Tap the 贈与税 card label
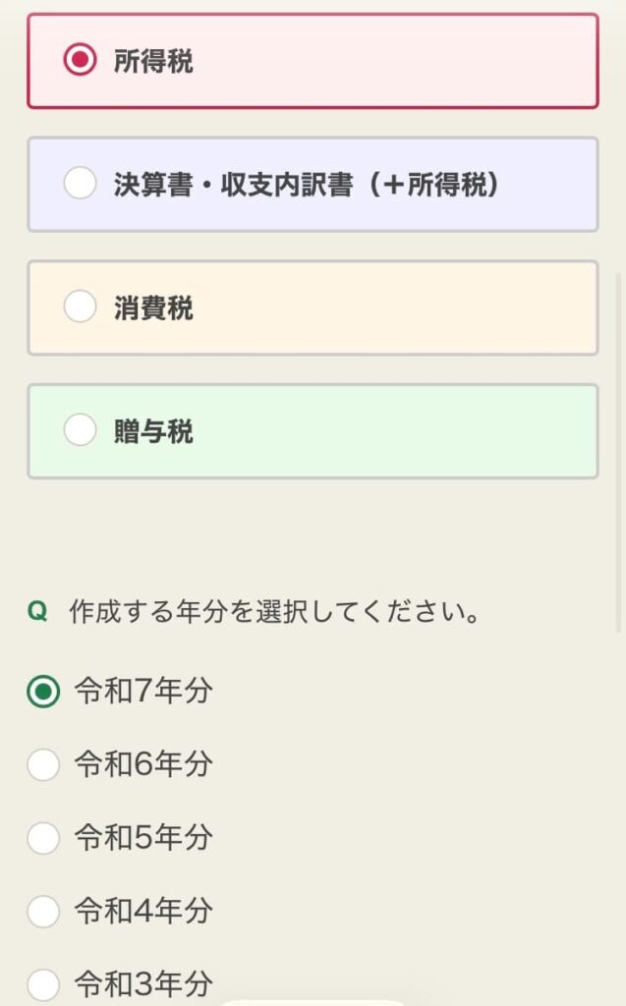This screenshot has width=626, height=1006. tap(153, 431)
